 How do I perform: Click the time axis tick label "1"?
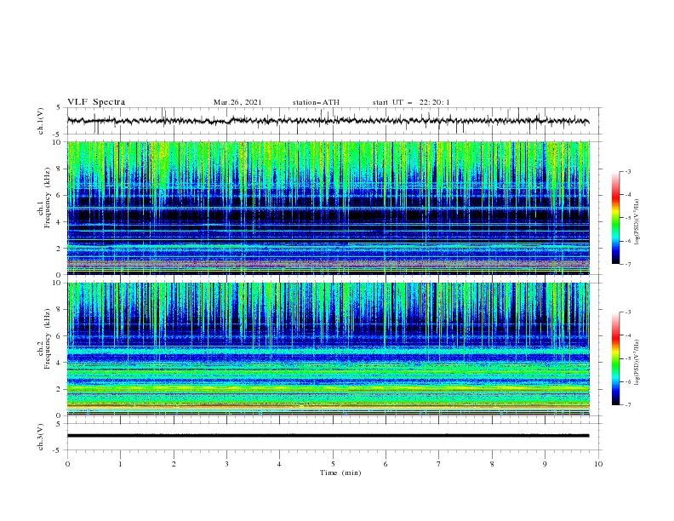pyautogui.click(x=120, y=464)
